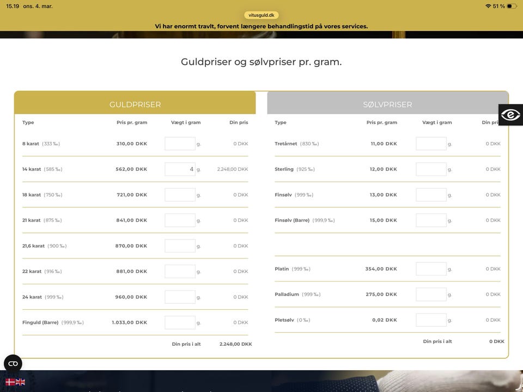Click the Palladium (999 ‰) label
The height and width of the screenshot is (392, 523).
coord(297,295)
